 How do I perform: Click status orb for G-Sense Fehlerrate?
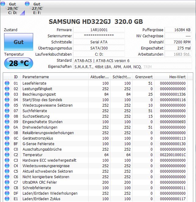coord(7,144)
